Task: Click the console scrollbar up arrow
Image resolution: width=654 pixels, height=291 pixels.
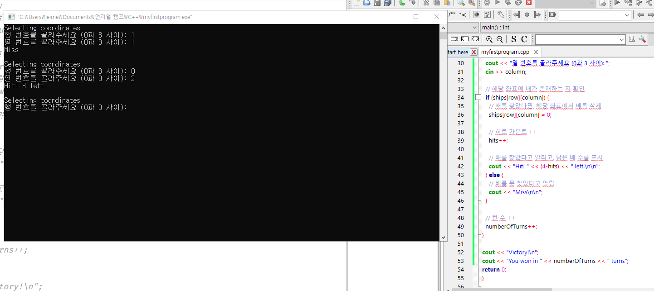Action: point(443,28)
